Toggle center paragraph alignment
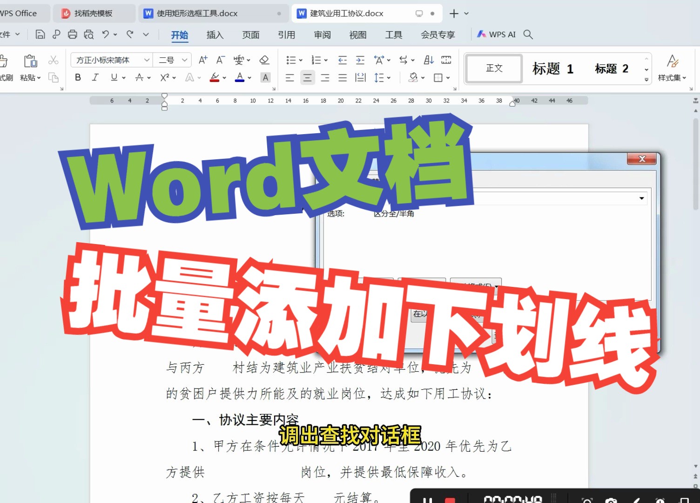This screenshot has height=503, width=700. pyautogui.click(x=307, y=77)
